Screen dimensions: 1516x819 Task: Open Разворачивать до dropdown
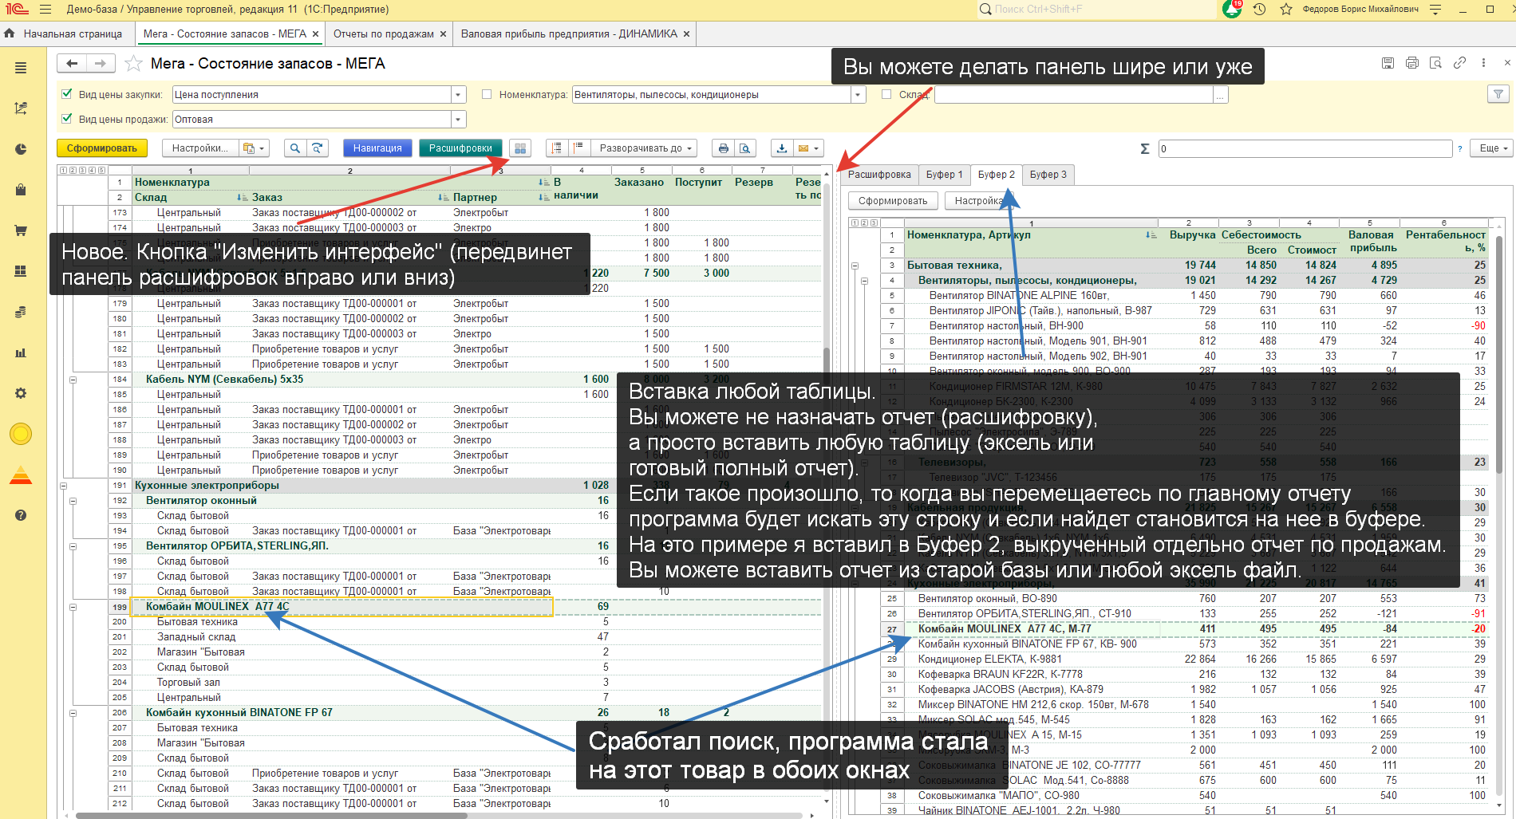pos(645,148)
